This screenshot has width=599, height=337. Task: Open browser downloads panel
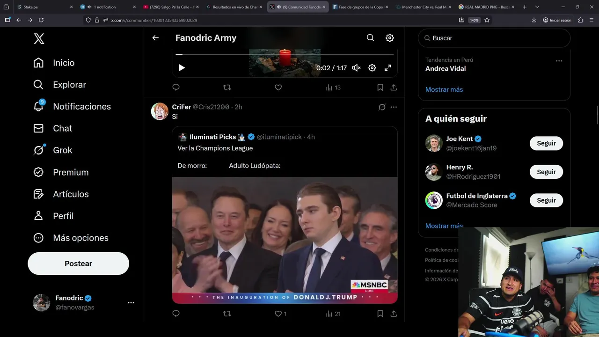[534, 20]
